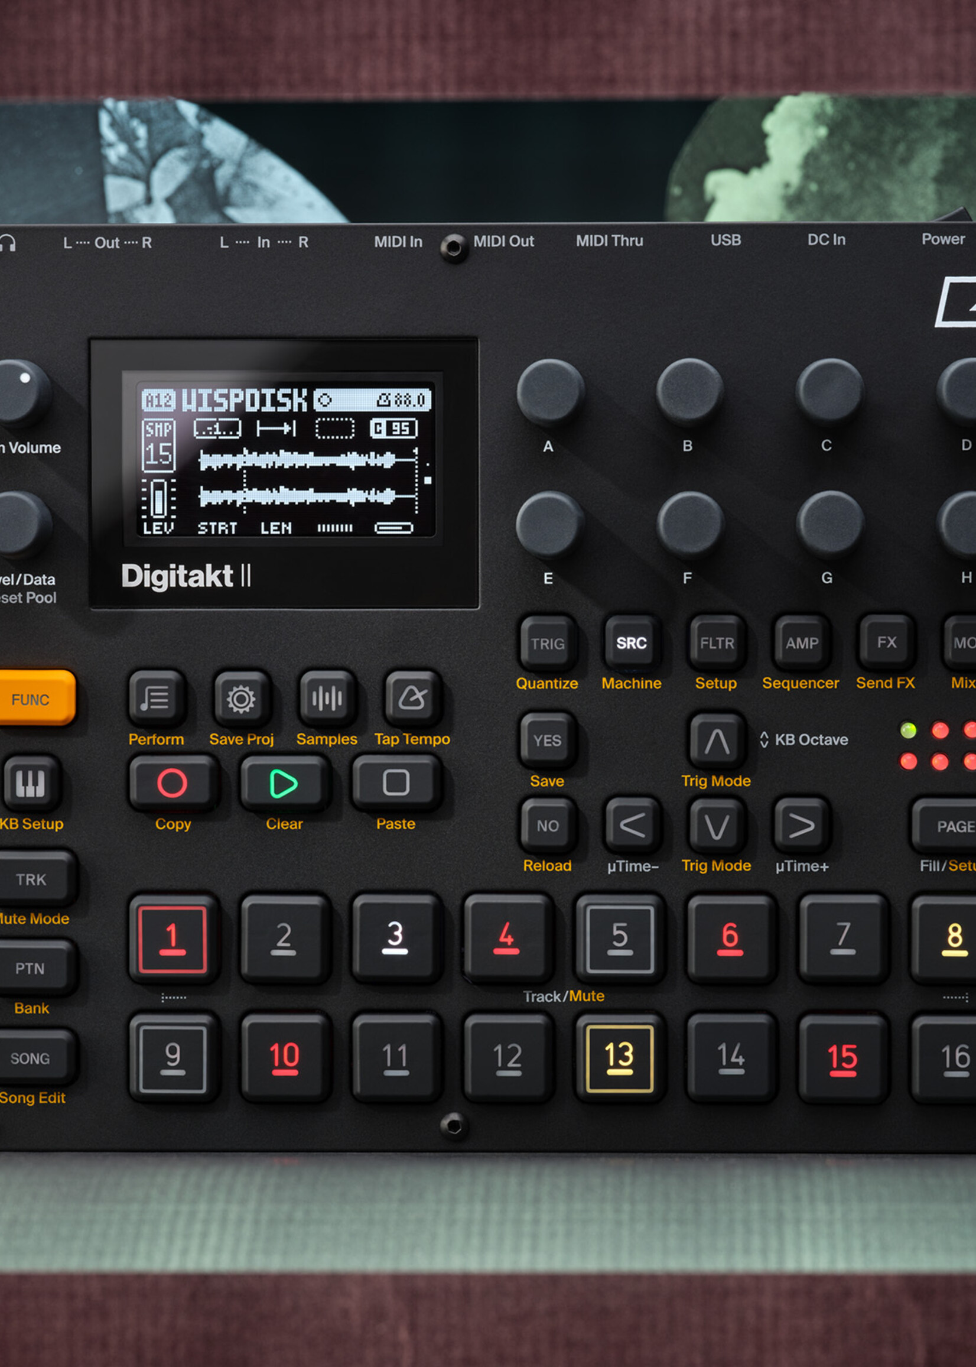Toggle step key 7

coord(842,939)
